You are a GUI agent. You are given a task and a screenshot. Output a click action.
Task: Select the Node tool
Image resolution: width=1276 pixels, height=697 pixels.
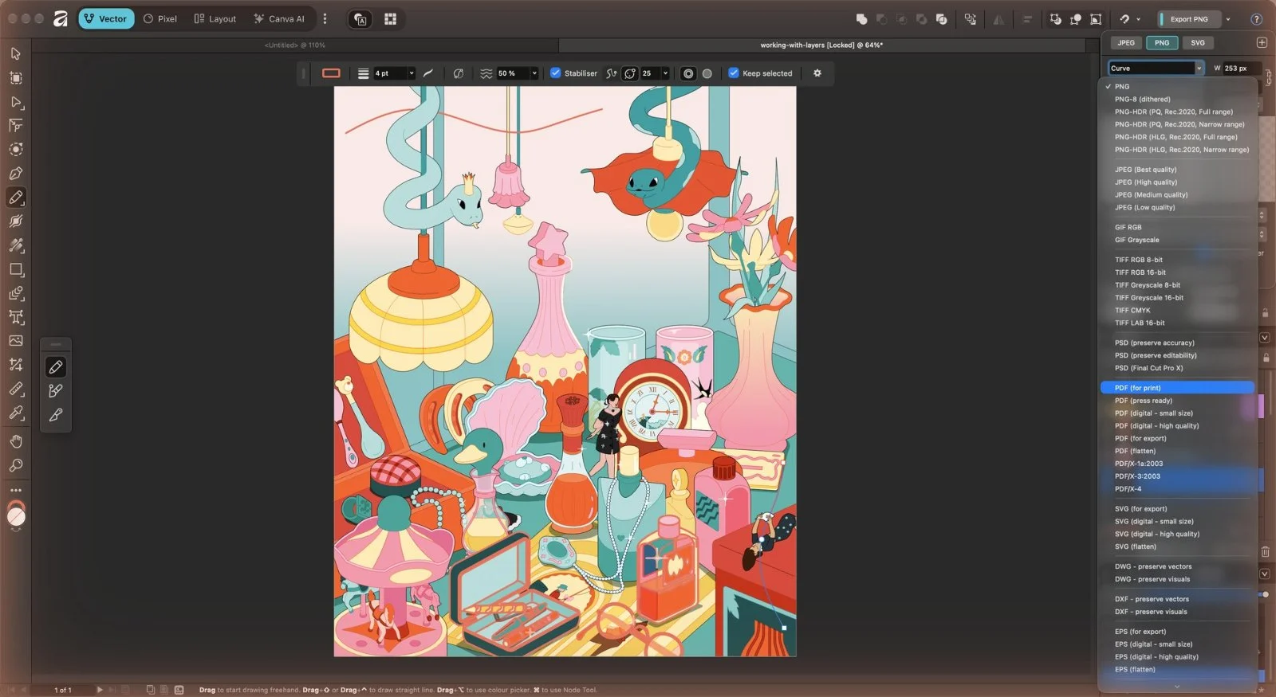click(x=16, y=102)
